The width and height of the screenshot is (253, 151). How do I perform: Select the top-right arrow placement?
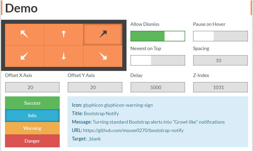(x=103, y=34)
